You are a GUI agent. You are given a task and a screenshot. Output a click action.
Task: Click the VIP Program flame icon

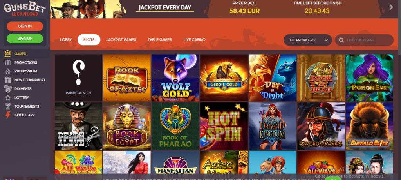click(x=8, y=71)
